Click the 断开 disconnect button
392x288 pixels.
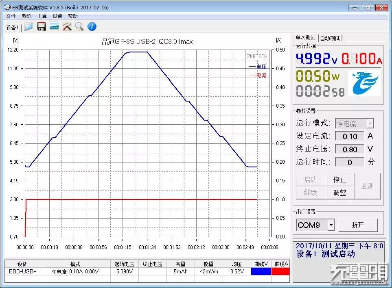358,225
